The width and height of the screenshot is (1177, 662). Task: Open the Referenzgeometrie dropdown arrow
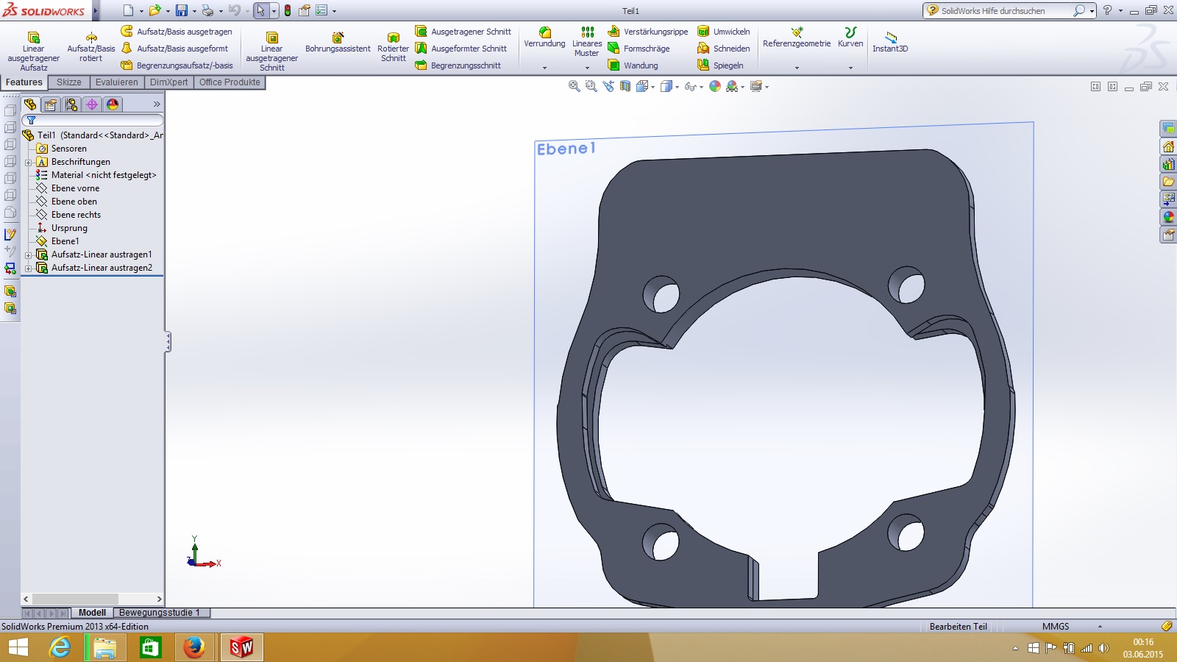(797, 68)
